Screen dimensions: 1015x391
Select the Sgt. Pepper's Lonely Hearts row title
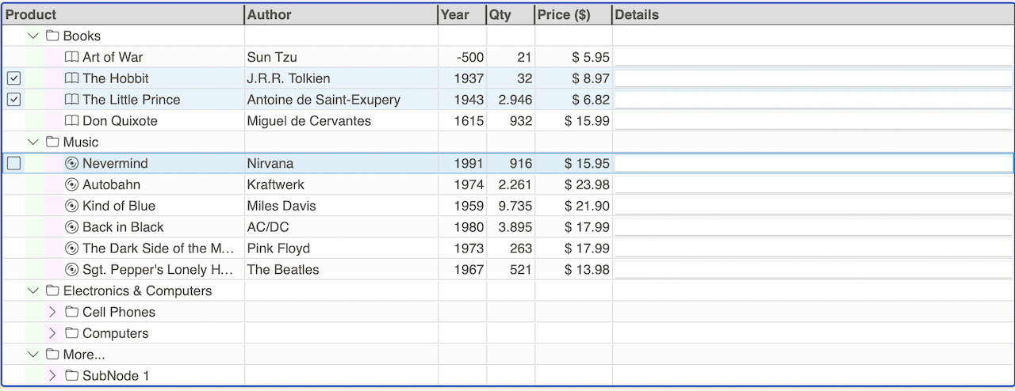[157, 269]
